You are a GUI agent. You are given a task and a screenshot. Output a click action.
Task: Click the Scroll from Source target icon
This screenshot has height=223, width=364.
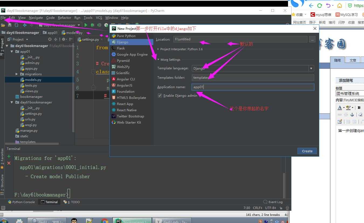(x=50, y=39)
